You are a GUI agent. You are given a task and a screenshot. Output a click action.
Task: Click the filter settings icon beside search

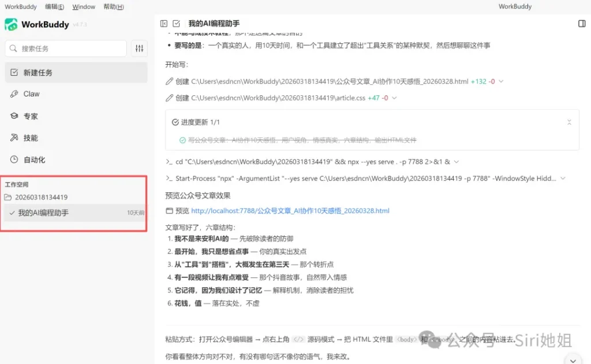139,49
